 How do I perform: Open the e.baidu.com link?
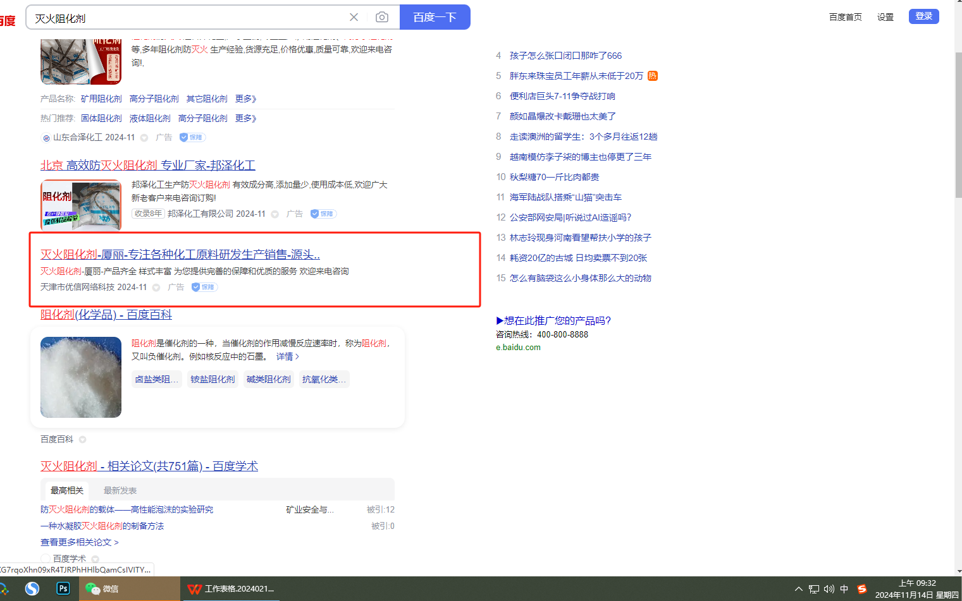pos(518,347)
